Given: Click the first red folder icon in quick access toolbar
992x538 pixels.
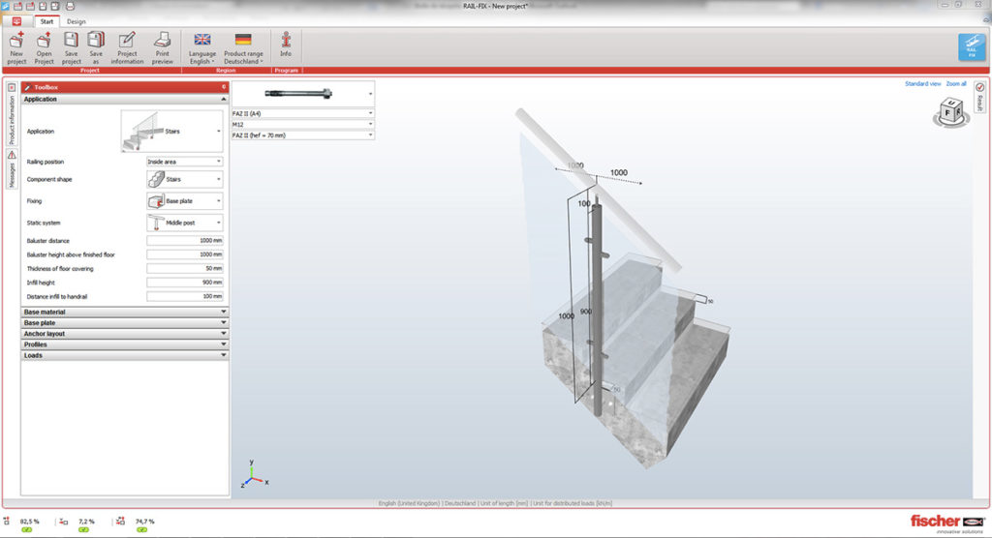Looking at the screenshot, I should click(x=17, y=6).
